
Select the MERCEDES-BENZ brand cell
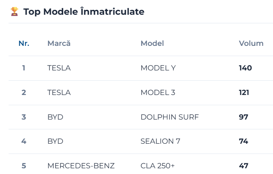[81, 166]
